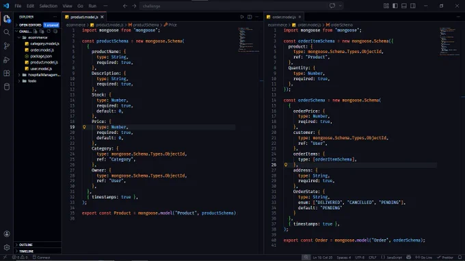Open the Copilot status icon in status bar
The height and width of the screenshot is (261, 465).
tap(409, 258)
